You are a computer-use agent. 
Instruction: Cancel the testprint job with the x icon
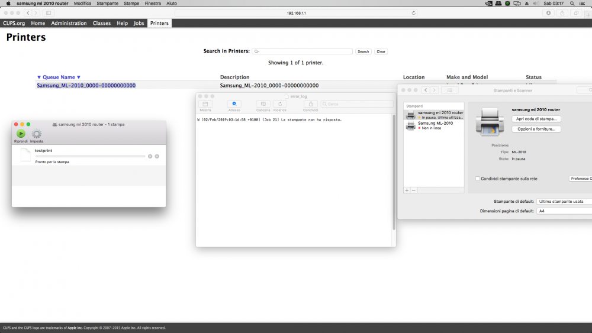click(150, 156)
